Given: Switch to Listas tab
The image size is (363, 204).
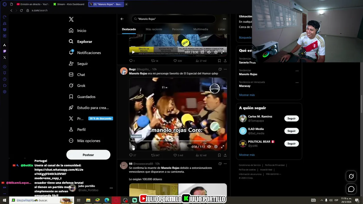Looking at the screenshot, I should (221, 29).
